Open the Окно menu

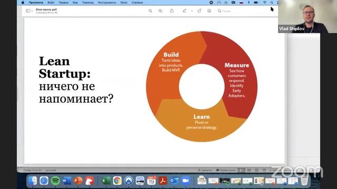tap(124, 3)
